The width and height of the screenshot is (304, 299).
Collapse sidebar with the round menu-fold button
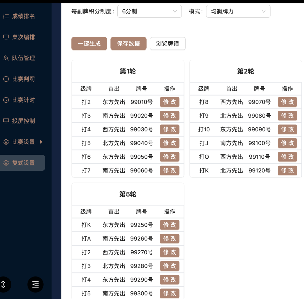pos(35,284)
